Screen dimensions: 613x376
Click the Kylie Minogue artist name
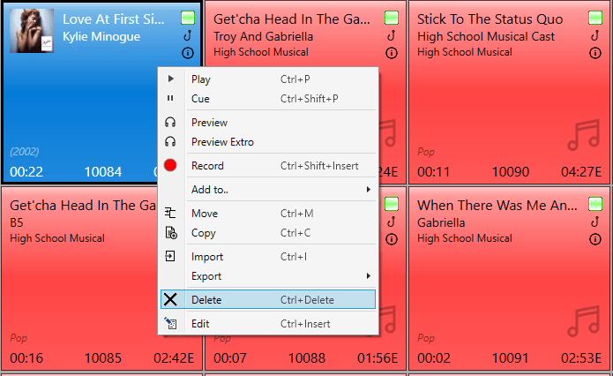click(x=101, y=36)
